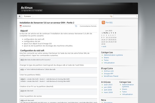
Task: Open Divers under Catégories
Action: 106,58
